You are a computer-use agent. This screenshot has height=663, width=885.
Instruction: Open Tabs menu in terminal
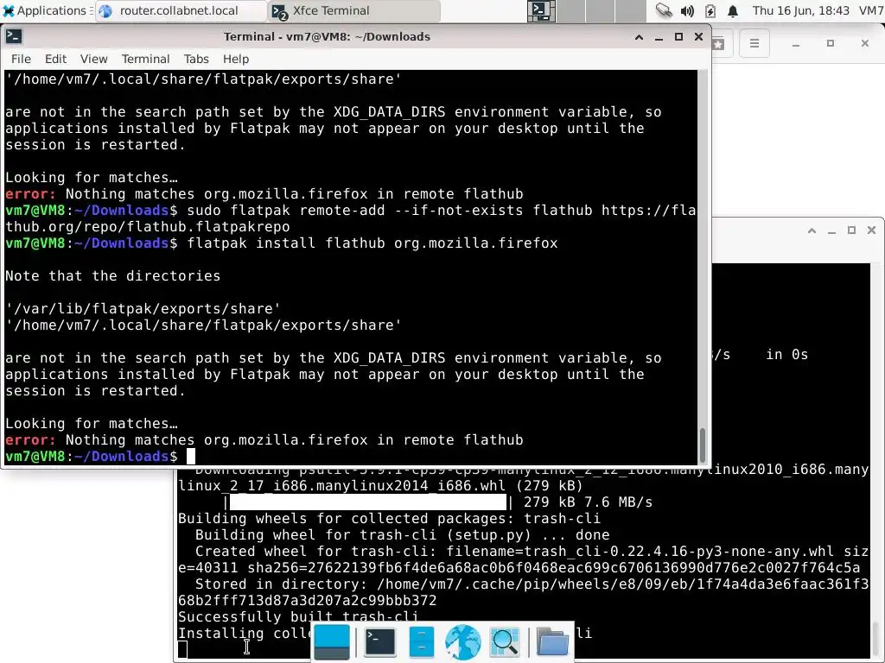coord(196,59)
